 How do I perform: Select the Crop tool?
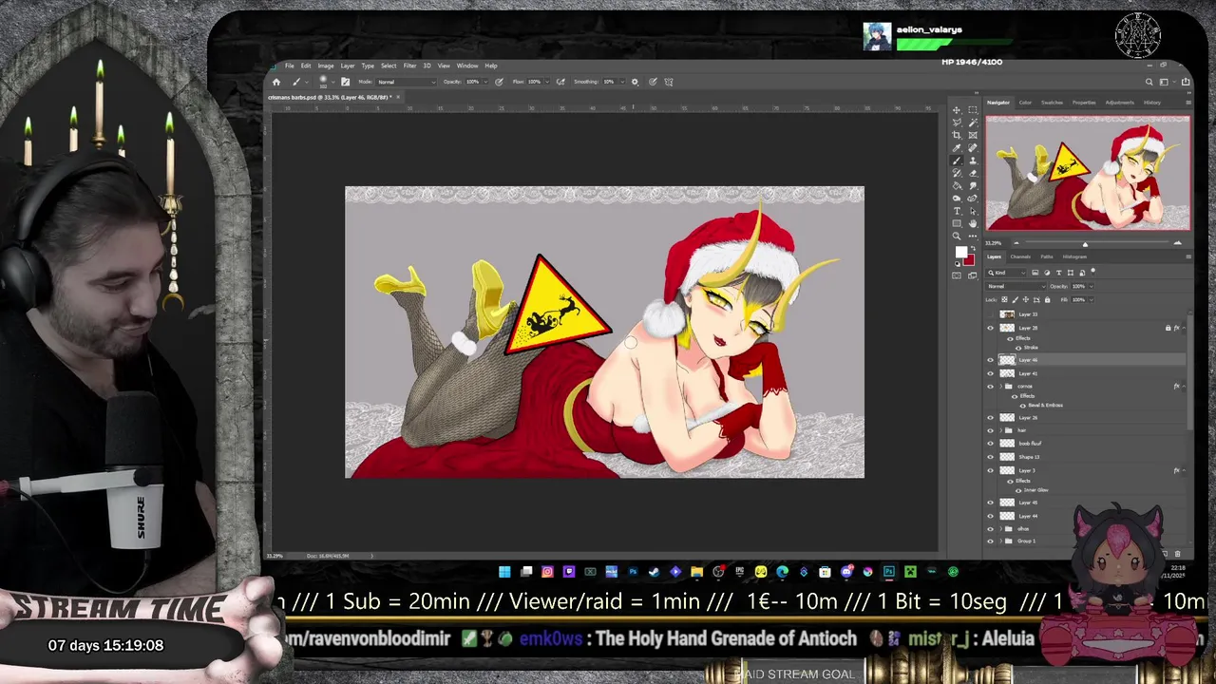(957, 135)
